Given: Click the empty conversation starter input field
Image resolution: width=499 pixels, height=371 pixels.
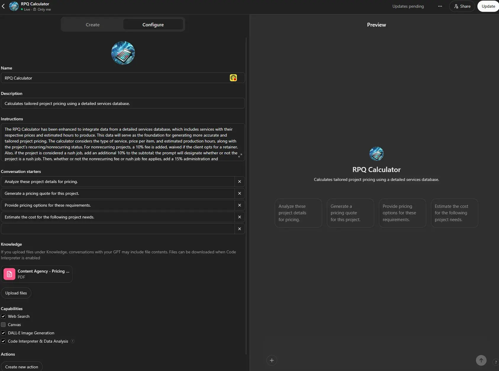Looking at the screenshot, I should (x=118, y=229).
